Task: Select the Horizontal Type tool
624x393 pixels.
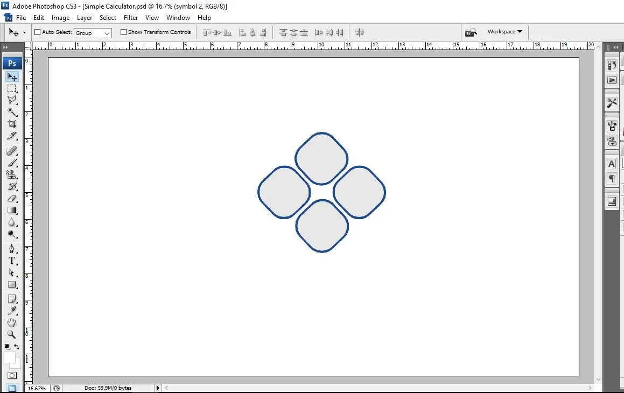Action: (x=12, y=261)
